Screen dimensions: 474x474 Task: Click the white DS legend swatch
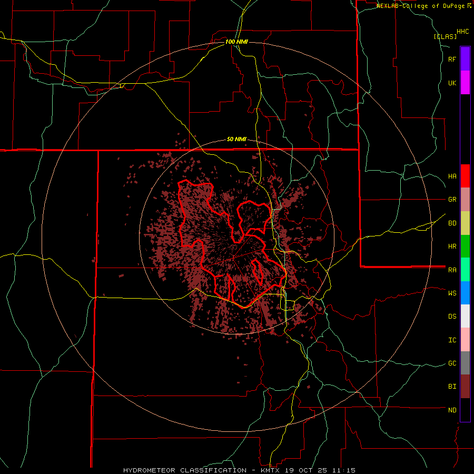pos(465,316)
